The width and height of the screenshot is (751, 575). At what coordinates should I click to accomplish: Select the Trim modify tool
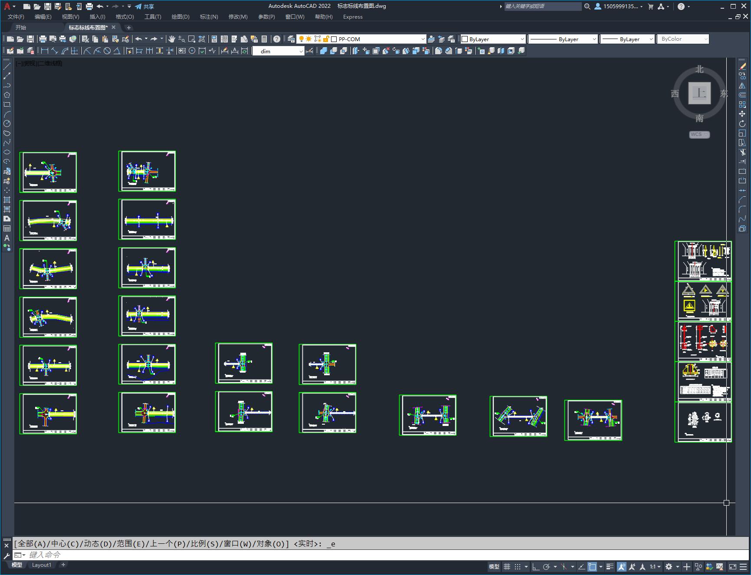(x=742, y=152)
